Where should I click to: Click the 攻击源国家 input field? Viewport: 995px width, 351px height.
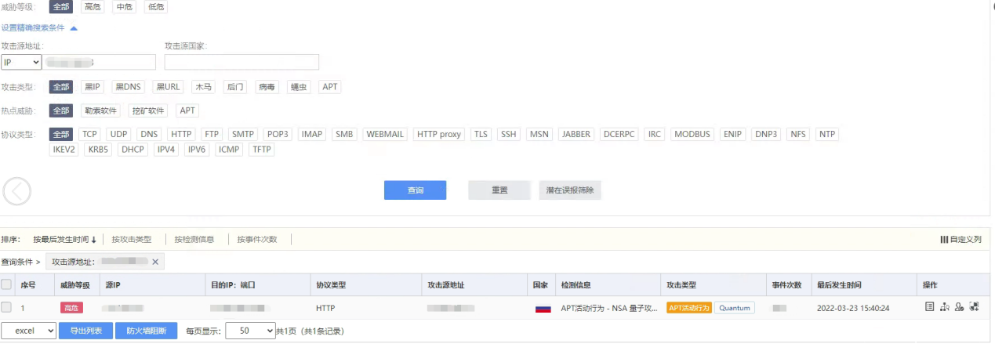coord(241,62)
